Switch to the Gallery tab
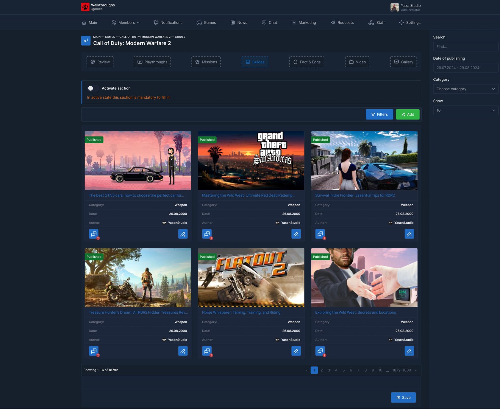 click(404, 62)
